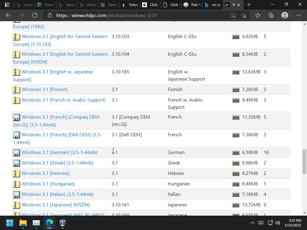Open Windows 3.1 [Hebrew] link
307x230 pixels.
point(45,173)
